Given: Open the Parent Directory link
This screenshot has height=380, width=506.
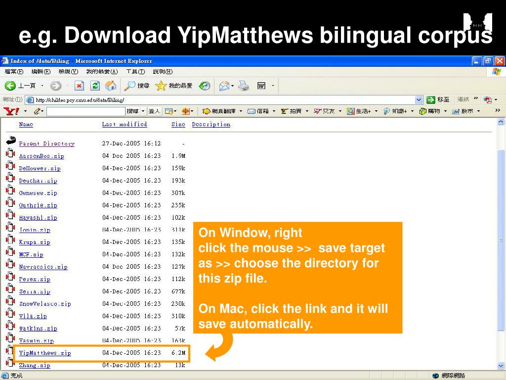Looking at the screenshot, I should pos(47,143).
